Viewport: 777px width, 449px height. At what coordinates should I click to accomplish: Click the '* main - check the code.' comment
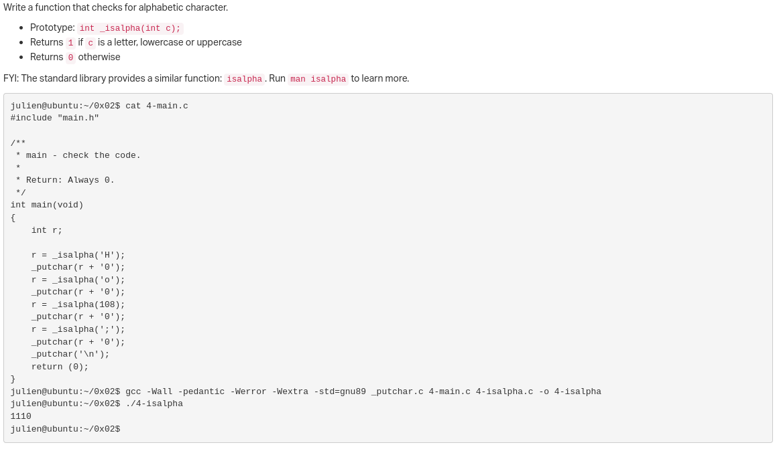78,155
